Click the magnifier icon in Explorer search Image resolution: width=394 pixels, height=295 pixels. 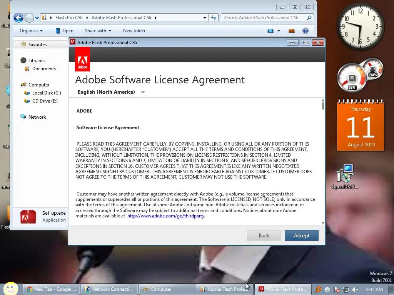(309, 18)
